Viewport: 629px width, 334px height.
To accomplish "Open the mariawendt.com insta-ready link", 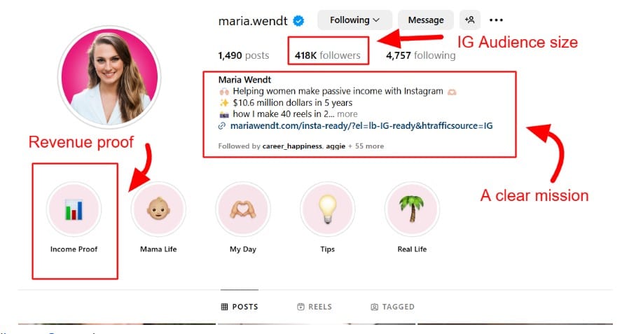I will [361, 126].
